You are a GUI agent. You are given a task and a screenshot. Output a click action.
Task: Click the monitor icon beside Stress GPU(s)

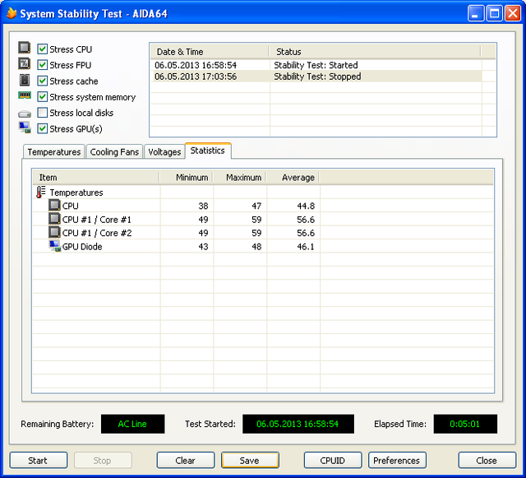[x=25, y=128]
